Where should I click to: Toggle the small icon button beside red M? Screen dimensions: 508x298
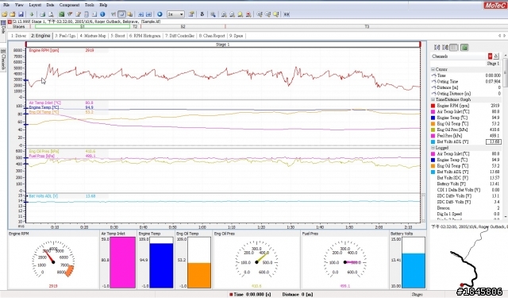(496, 56)
